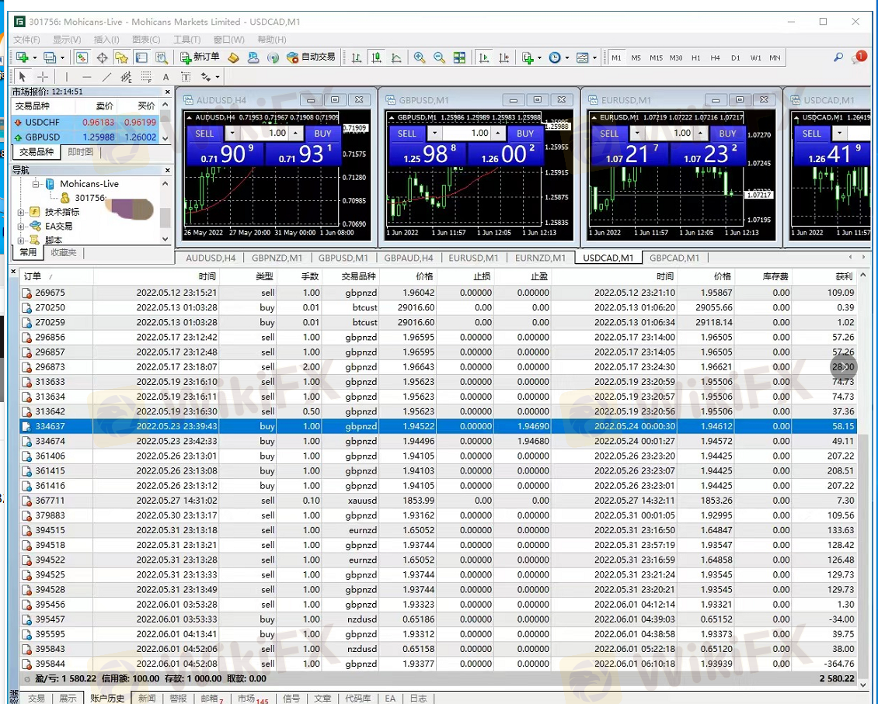The height and width of the screenshot is (704, 878).
Task: Launch MetaEditor from the toolbar
Action: pos(234,57)
